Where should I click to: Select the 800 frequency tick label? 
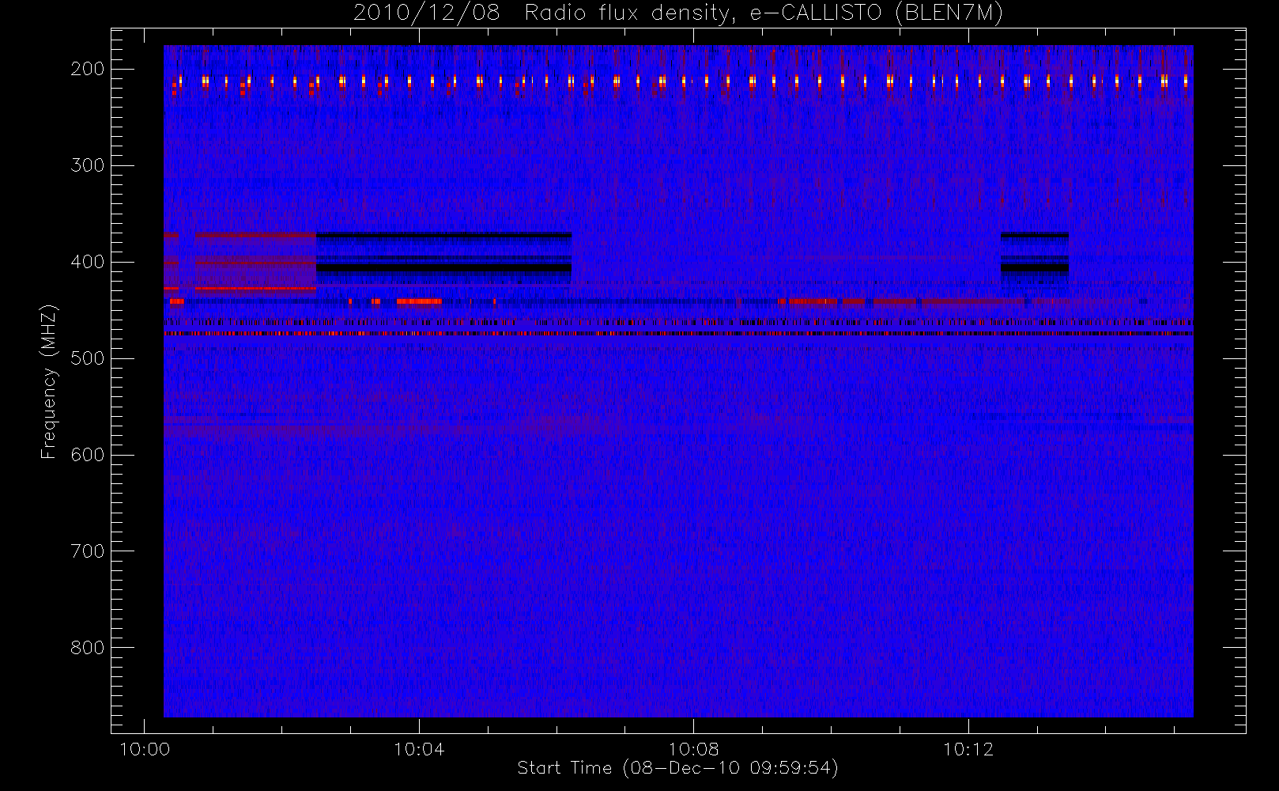coord(88,648)
